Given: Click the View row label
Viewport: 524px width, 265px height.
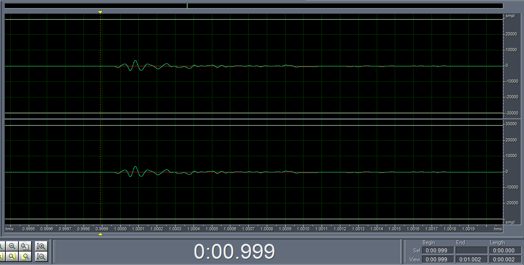Looking at the screenshot, I should tap(415, 259).
